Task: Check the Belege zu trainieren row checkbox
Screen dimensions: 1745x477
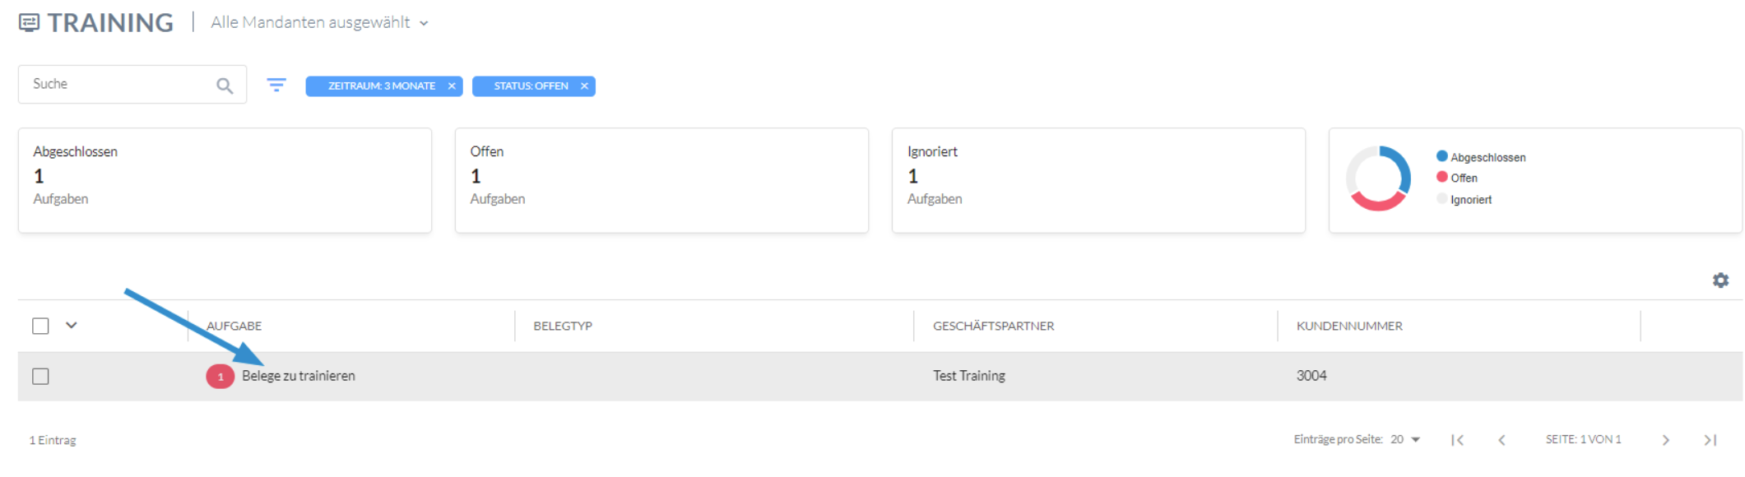Action: tap(40, 377)
